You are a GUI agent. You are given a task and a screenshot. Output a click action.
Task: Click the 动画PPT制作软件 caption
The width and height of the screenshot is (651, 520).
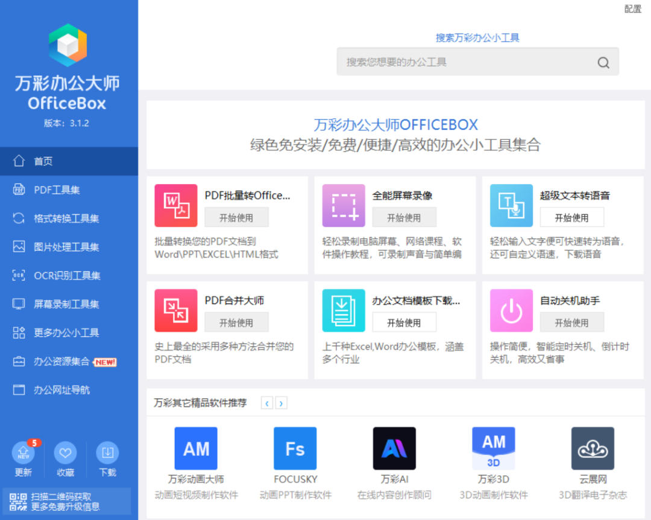point(295,495)
